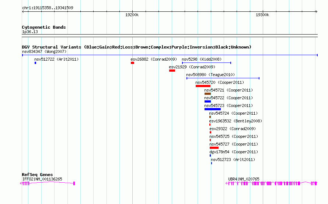328x204 pixels.
Task: Click the 19300k ruler mark
Action: pos(262,15)
